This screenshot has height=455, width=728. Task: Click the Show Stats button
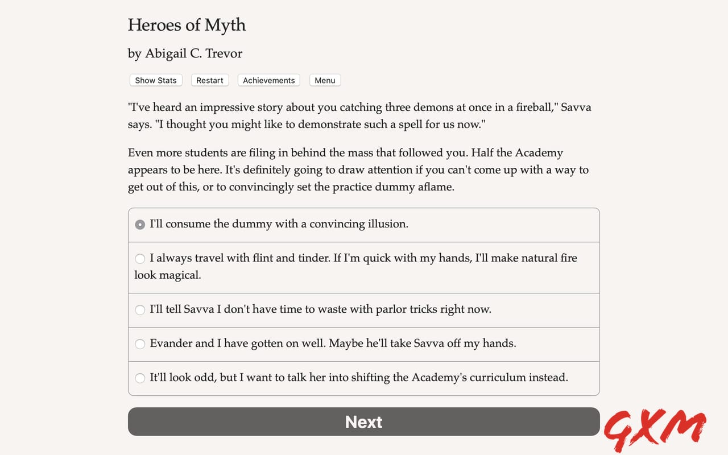[x=155, y=80]
